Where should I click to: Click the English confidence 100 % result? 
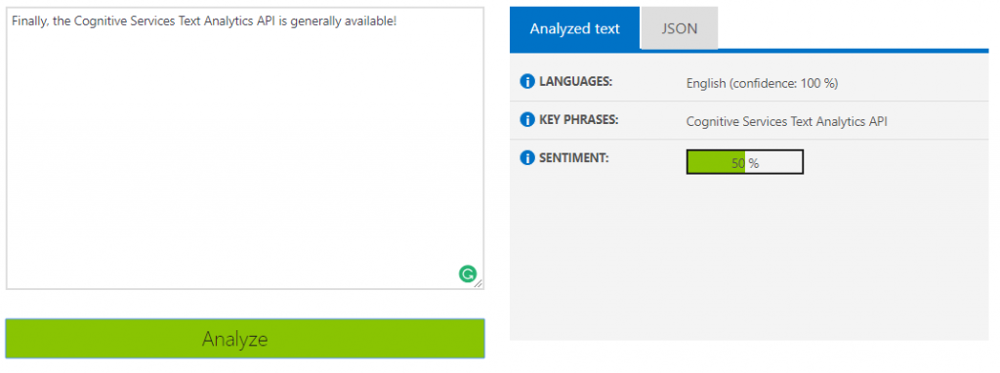point(762,83)
